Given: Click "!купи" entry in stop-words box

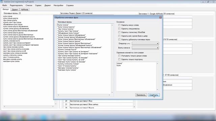Looking at the screenshot, I should (x=118, y=66).
